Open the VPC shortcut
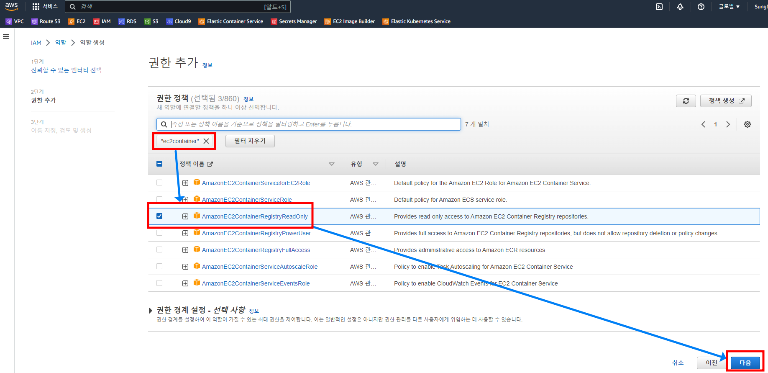This screenshot has width=768, height=373. click(15, 21)
